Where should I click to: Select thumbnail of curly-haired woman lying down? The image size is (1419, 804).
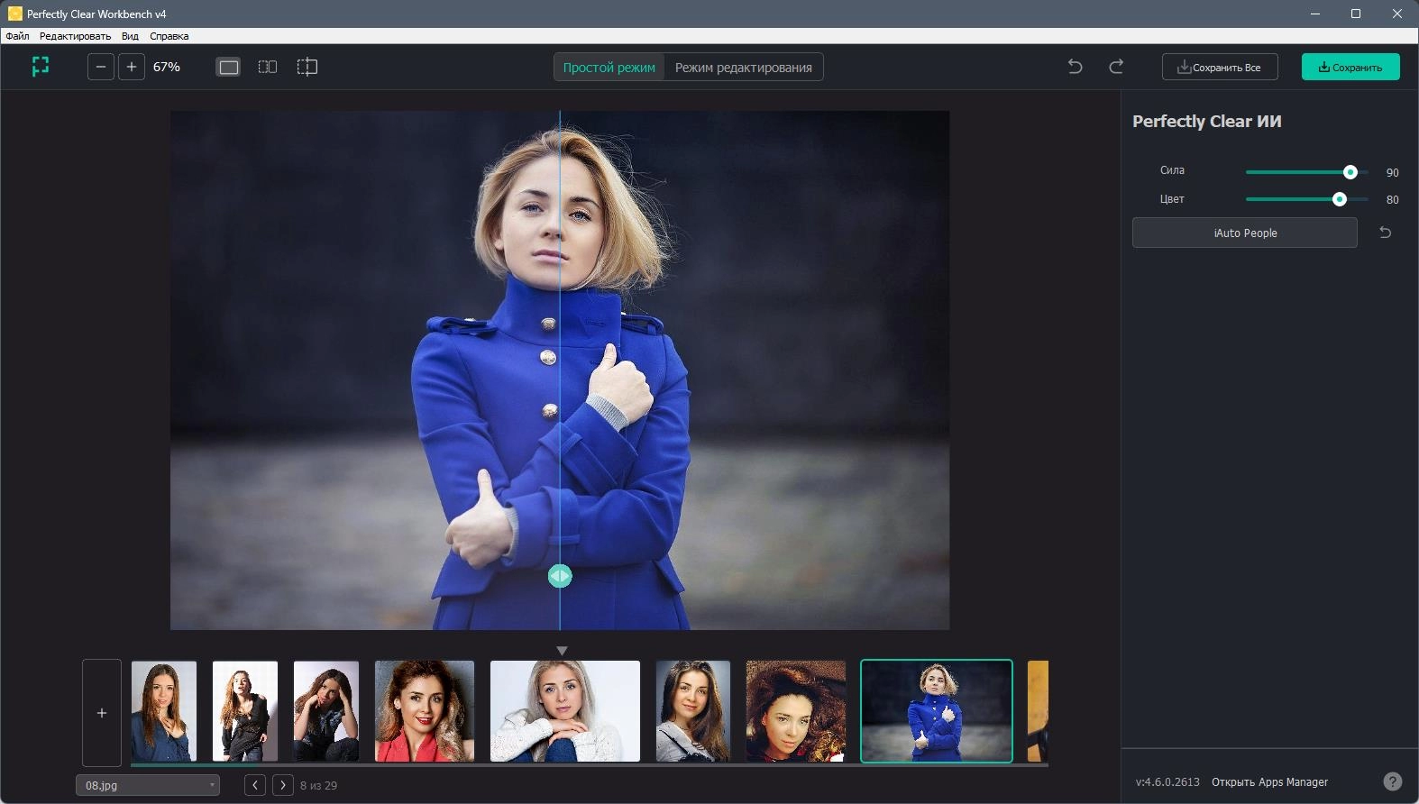(x=796, y=711)
